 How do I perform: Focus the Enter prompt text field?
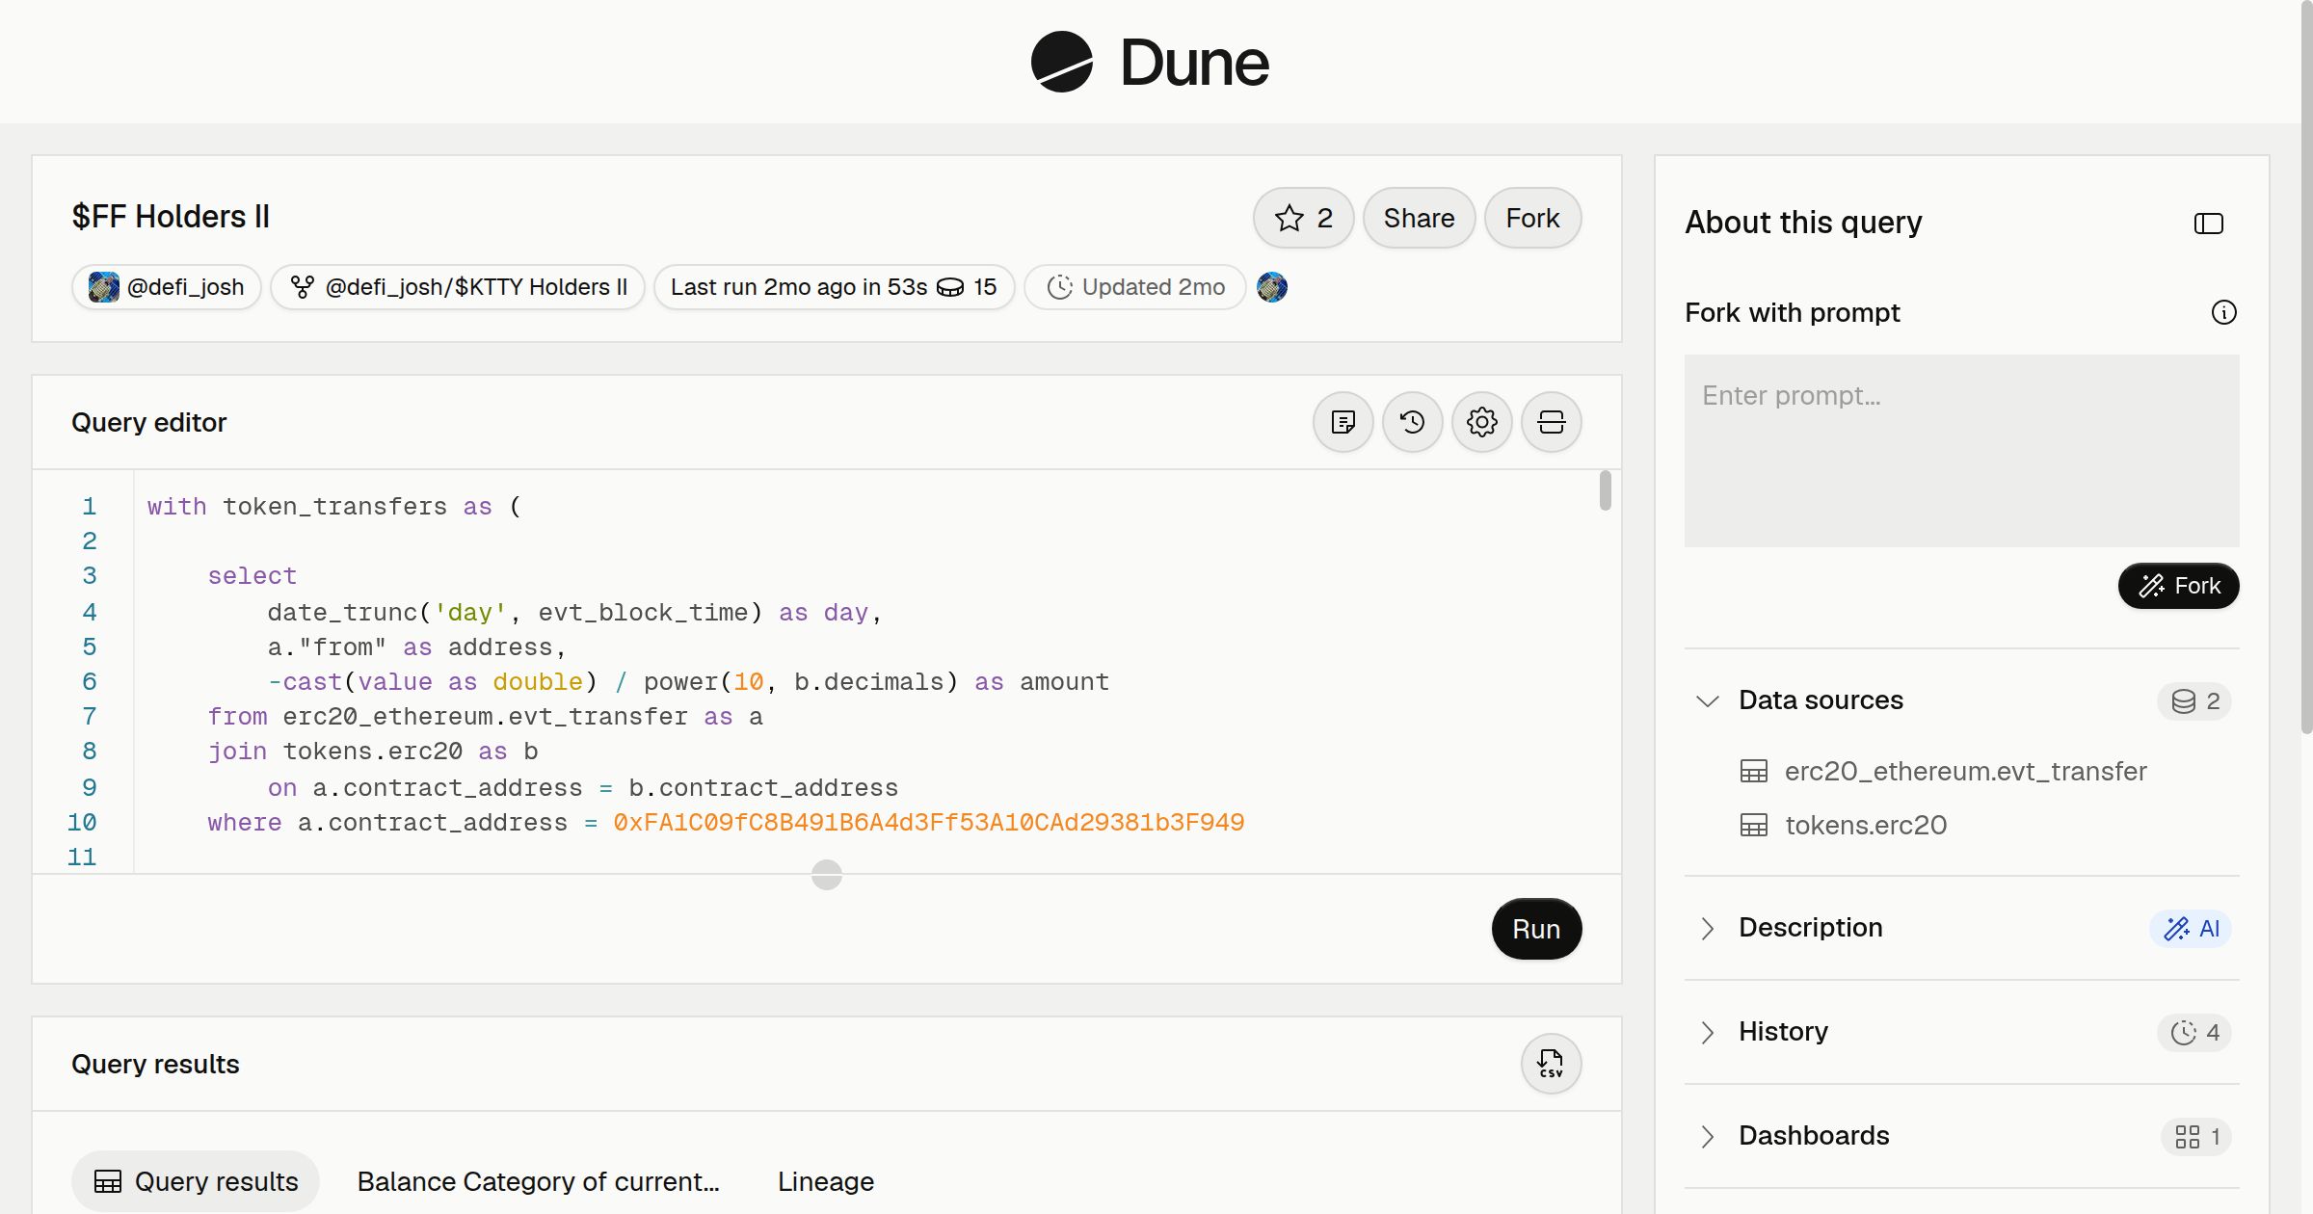(x=1961, y=451)
